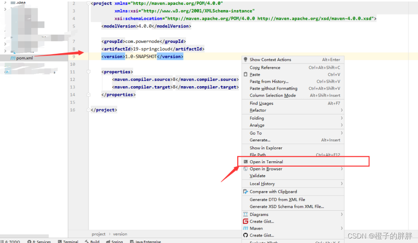The height and width of the screenshot is (243, 418).
Task: Open the Terminal tool window tab
Action: pos(68,241)
